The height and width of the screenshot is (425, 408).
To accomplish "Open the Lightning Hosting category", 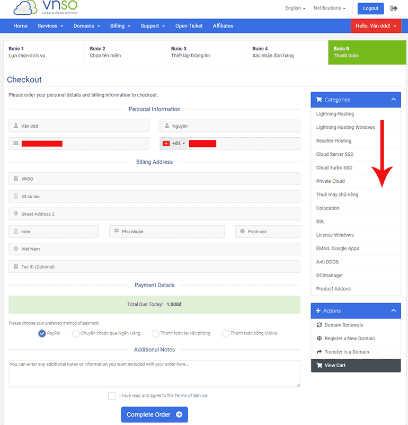I will click(356, 114).
